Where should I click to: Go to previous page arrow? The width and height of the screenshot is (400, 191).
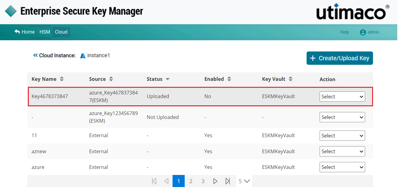click(166, 181)
